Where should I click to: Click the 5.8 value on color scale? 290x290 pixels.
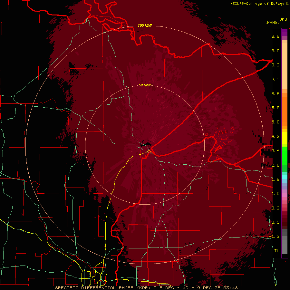click(275, 108)
